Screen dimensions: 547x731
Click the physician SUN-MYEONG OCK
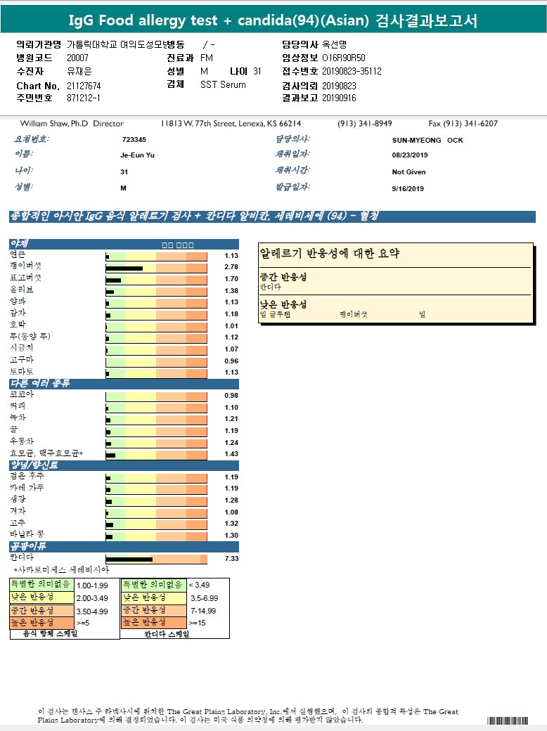coord(427,141)
